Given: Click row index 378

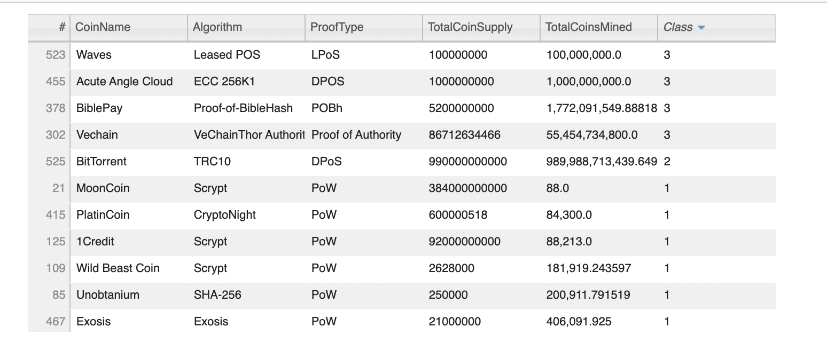Looking at the screenshot, I should (49, 108).
